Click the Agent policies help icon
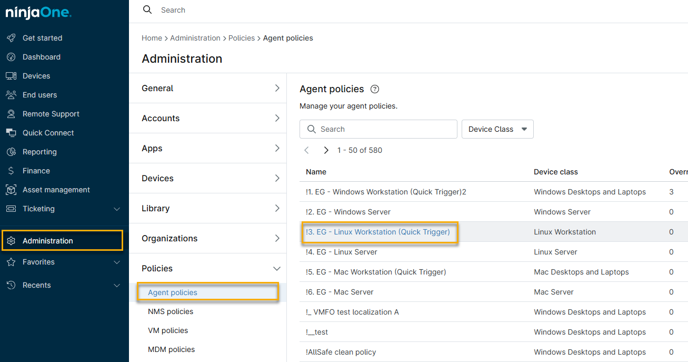Viewport: 688px width, 362px height. click(x=375, y=89)
